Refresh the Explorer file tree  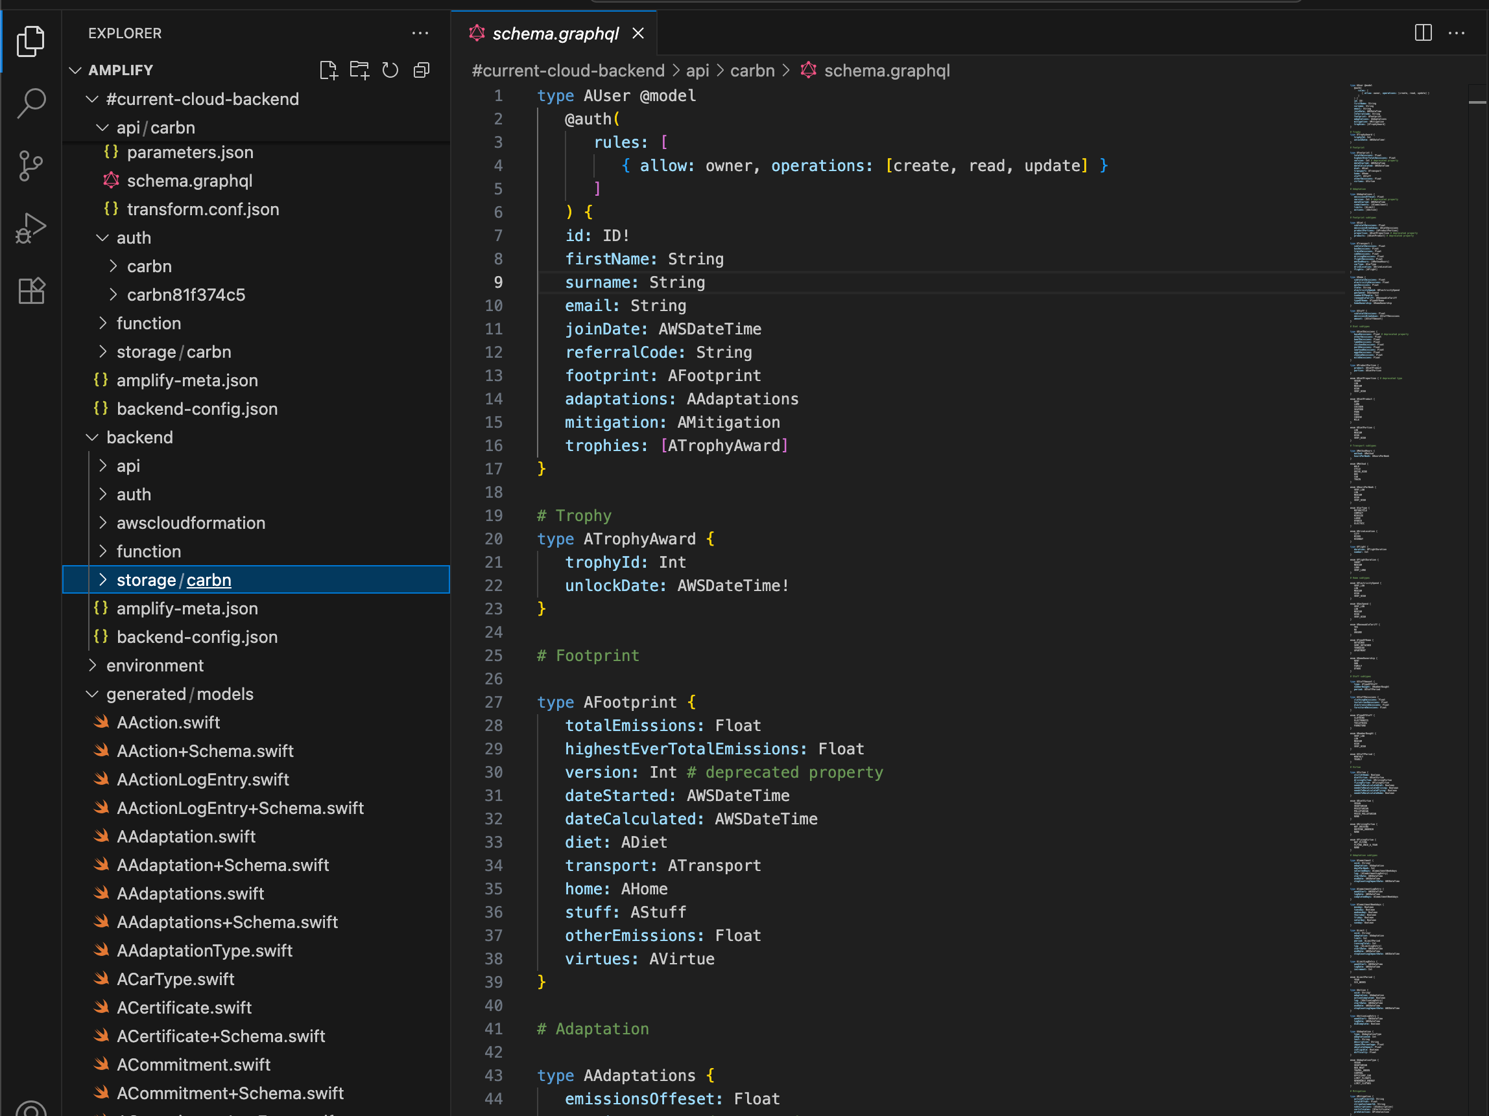390,70
